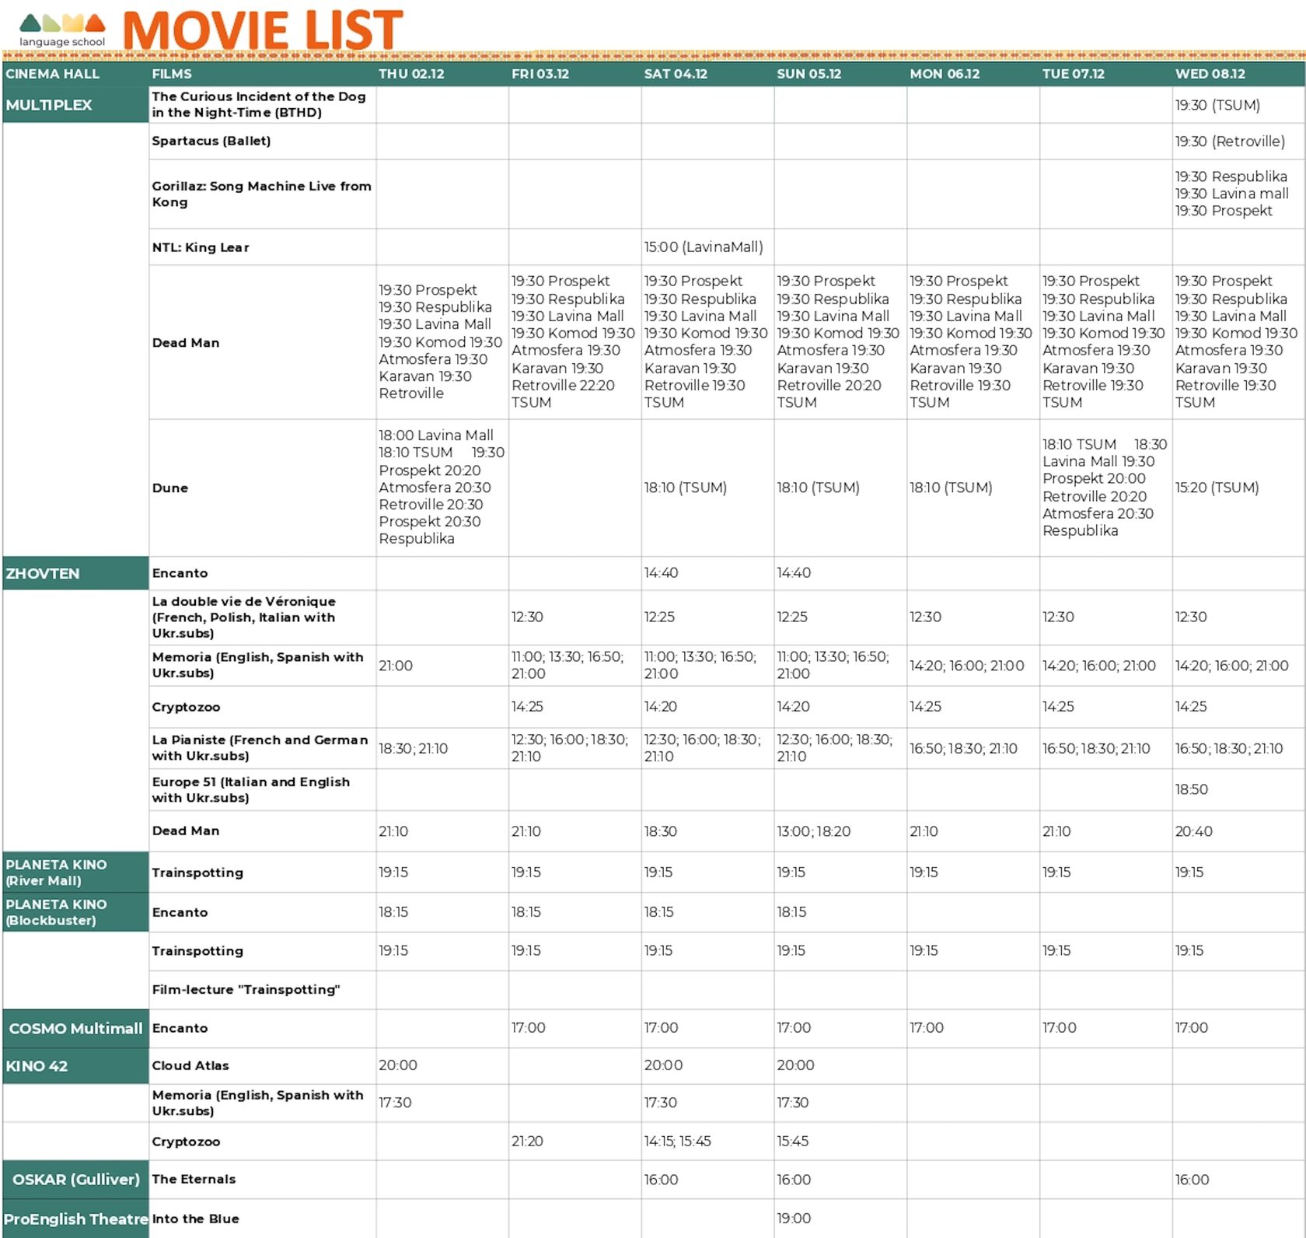
Task: Click the Spartacus (Ballet) film cell
Action: coord(262,141)
